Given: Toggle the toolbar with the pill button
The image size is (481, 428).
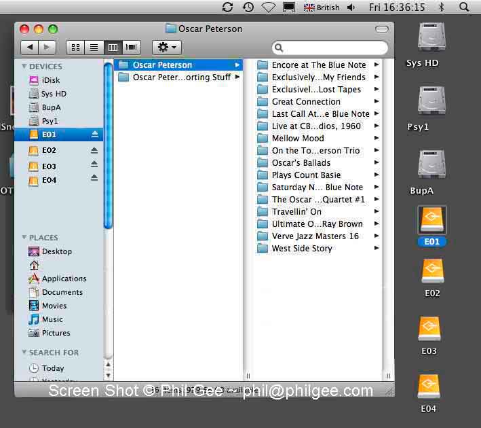Looking at the screenshot, I should pyautogui.click(x=381, y=29).
